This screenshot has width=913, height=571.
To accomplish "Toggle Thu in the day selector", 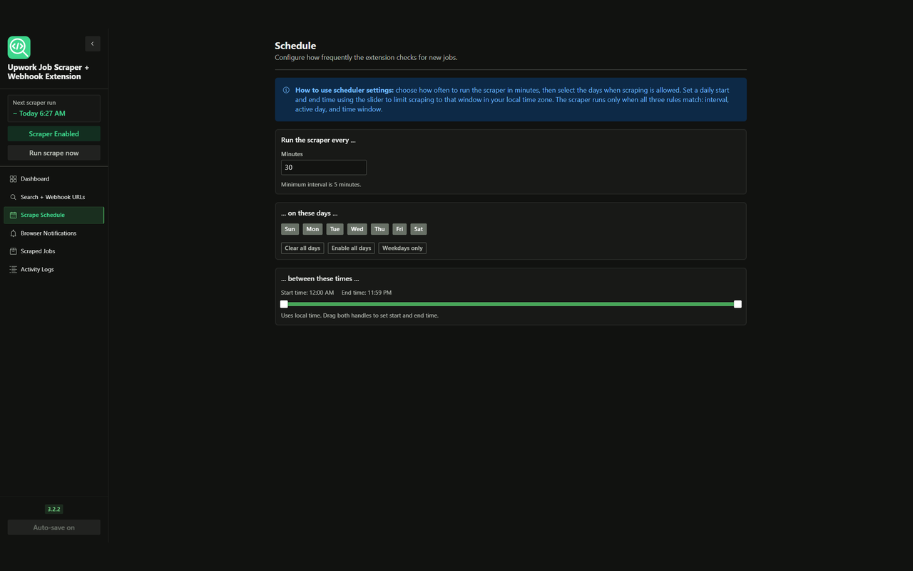I will 379,229.
